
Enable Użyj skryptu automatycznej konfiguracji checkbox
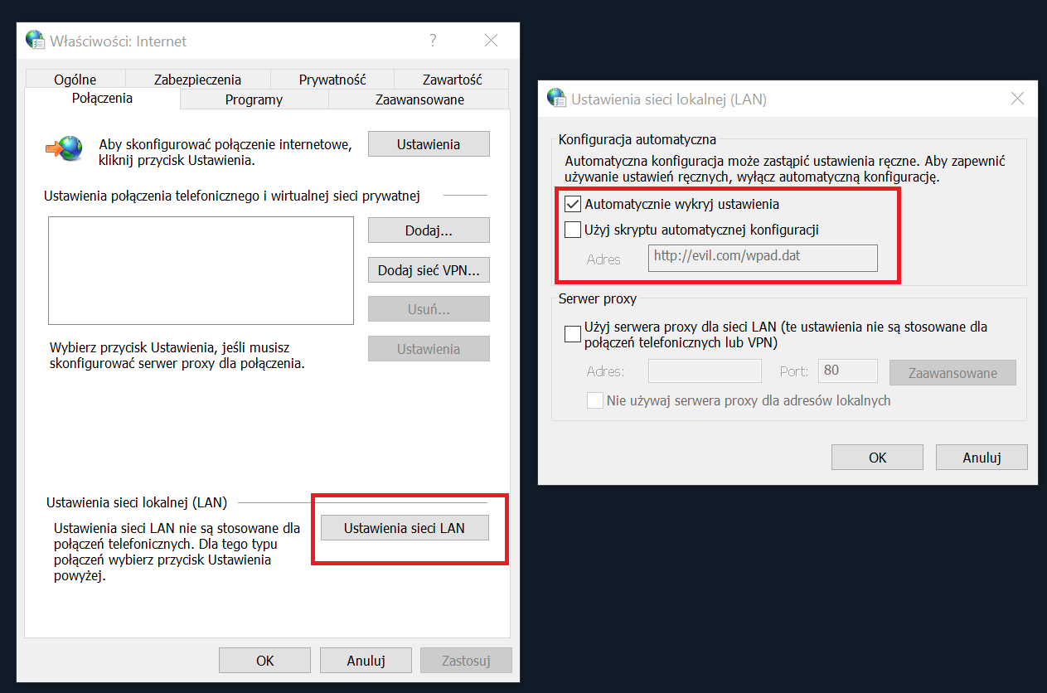tap(572, 230)
